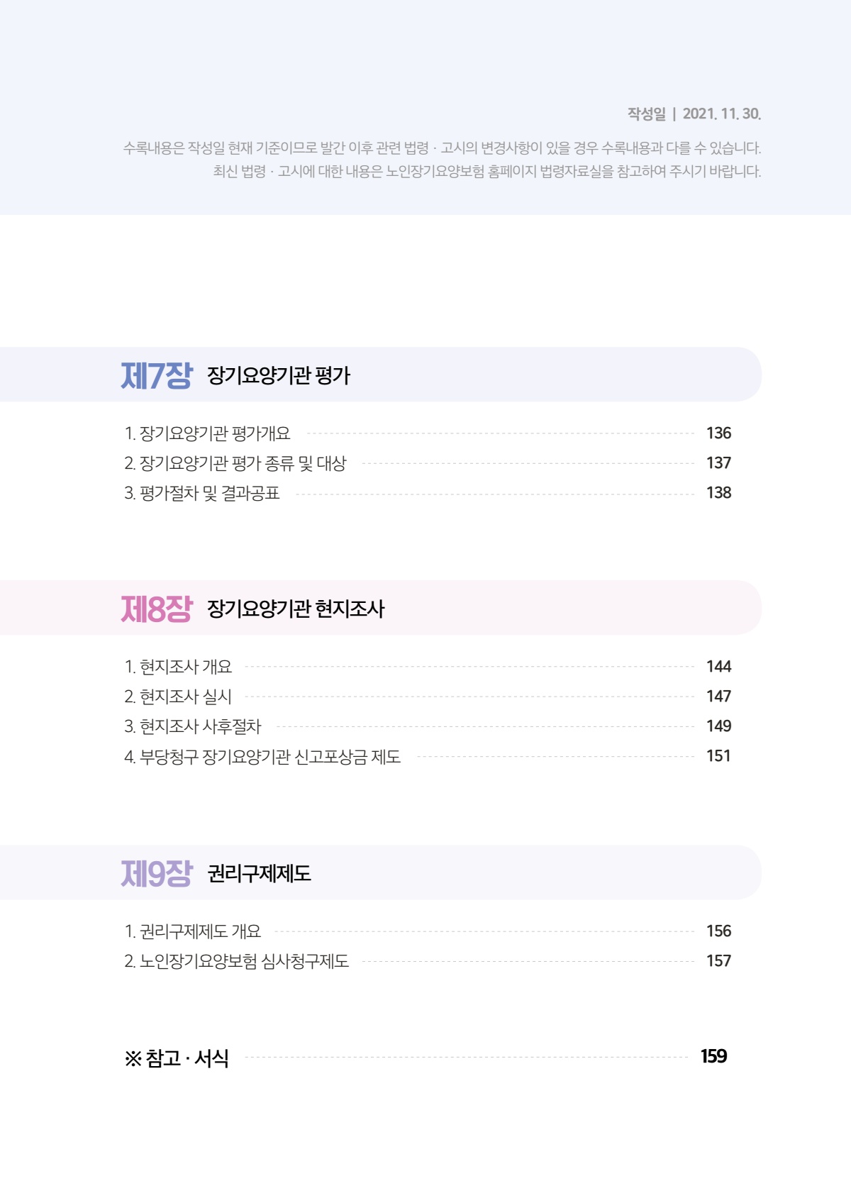
Task: Open 4. 부당청구 장기요양기관 신고포상금 제도
Action: (262, 756)
